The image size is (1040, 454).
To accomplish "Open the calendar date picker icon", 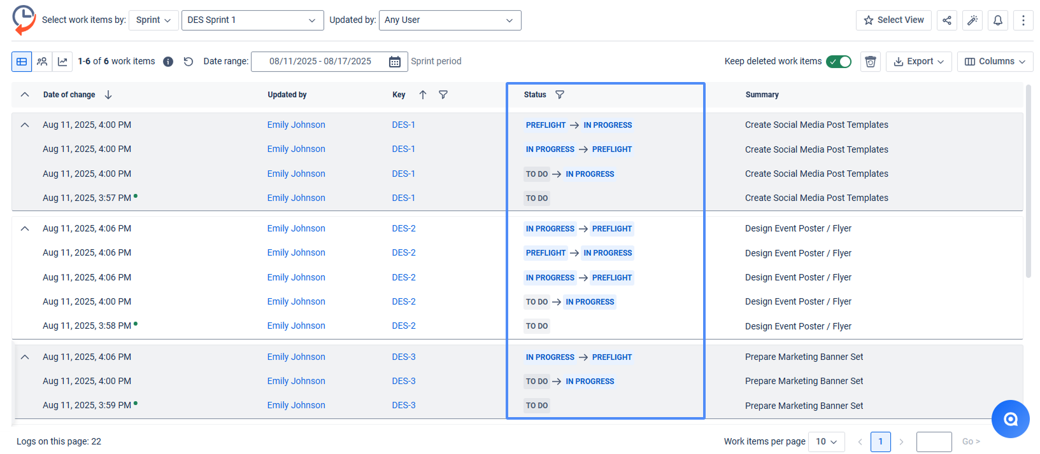I will pyautogui.click(x=395, y=62).
